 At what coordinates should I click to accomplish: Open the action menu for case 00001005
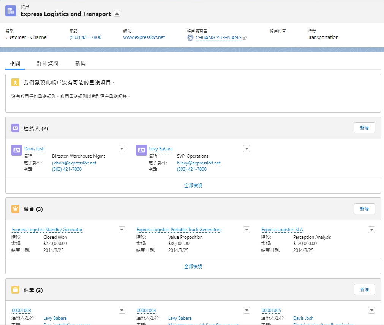(371, 310)
